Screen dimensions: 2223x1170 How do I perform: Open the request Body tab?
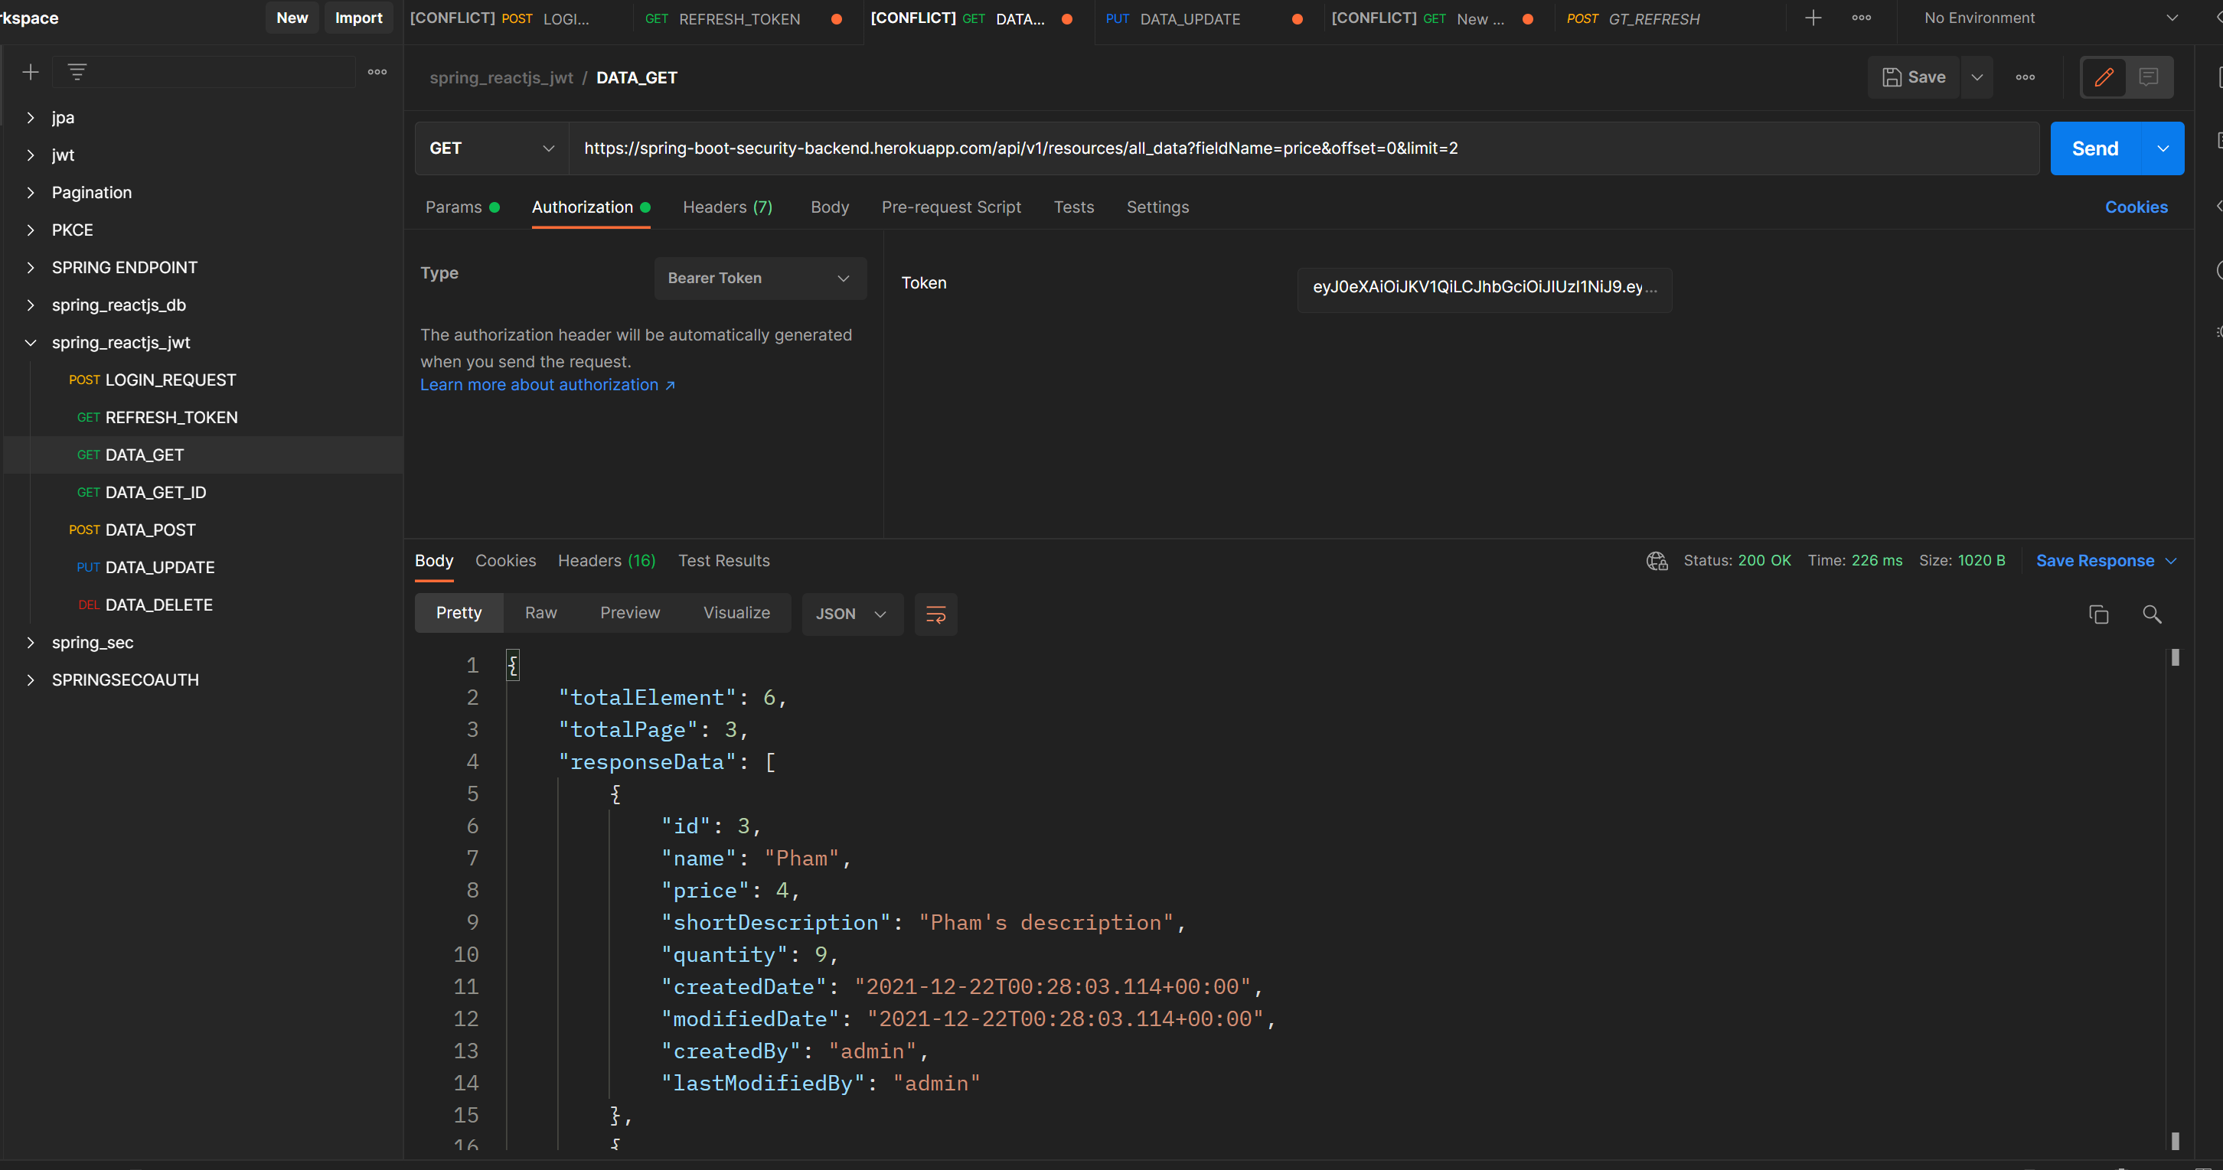[x=829, y=208]
